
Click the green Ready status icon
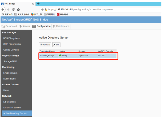(60, 56)
